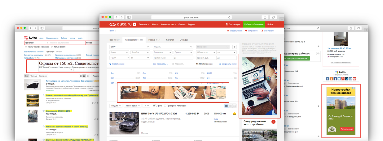
Task: Click 'Сохранить поиск' link
Action: click(227, 64)
